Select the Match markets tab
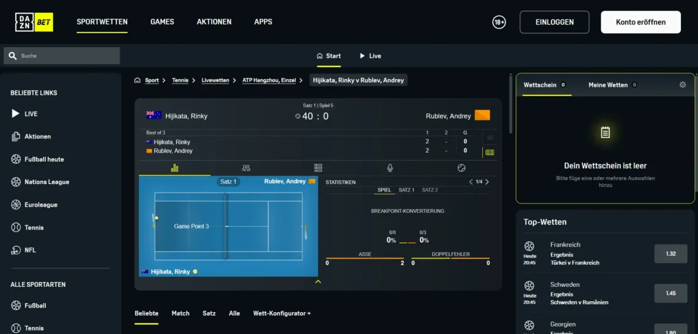 [x=180, y=313]
